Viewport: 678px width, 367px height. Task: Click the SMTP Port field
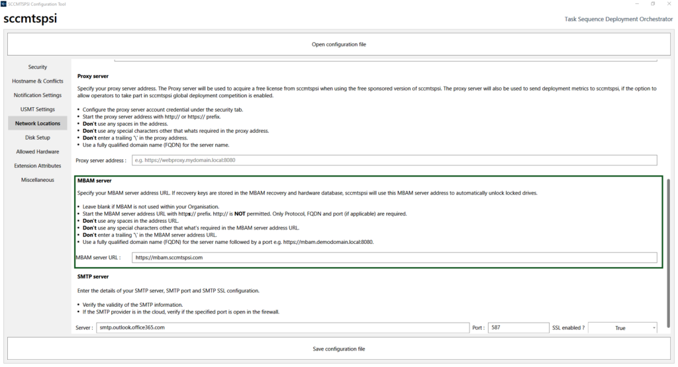[518, 328]
